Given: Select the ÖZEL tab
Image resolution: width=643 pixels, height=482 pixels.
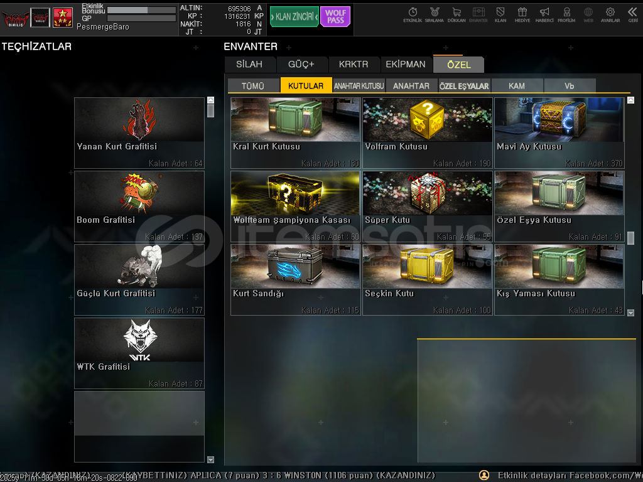Looking at the screenshot, I should tap(459, 65).
